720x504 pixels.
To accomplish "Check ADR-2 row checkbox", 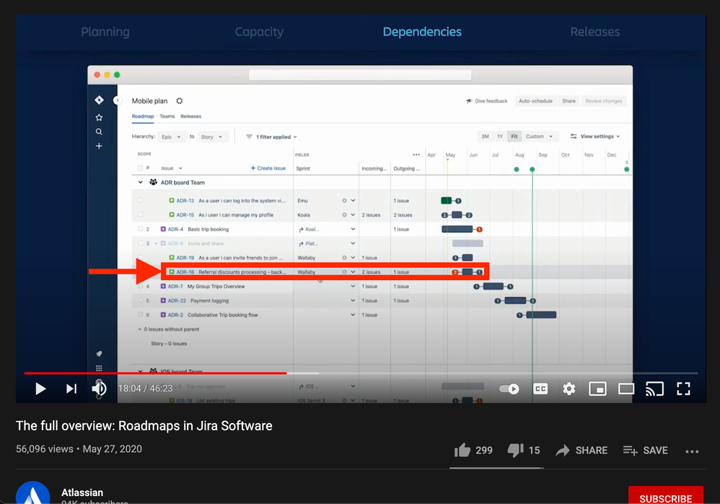I will click(x=141, y=315).
